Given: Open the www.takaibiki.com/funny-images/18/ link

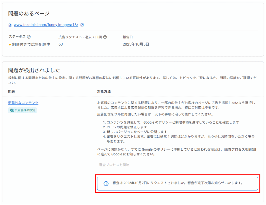Looking at the screenshot, I should pos(46,25).
